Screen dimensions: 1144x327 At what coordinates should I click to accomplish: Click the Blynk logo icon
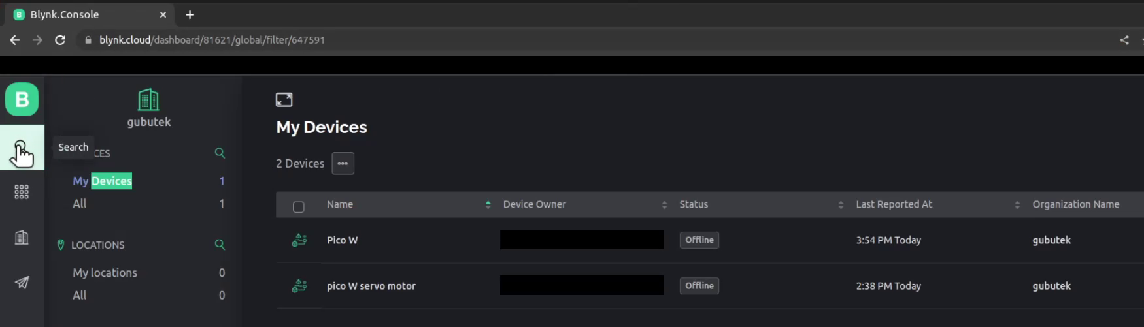pos(22,99)
